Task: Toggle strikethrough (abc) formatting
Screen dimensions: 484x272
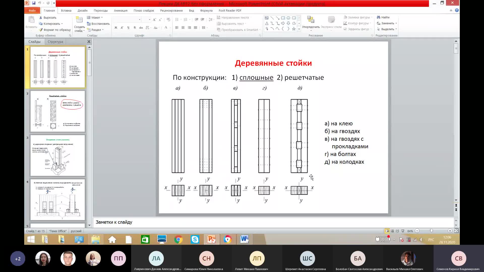Action: point(141,28)
